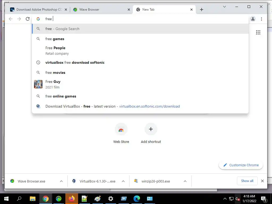This screenshot has width=272, height=204.
Task: Select the 'Free Guy' 2021 film suggestion
Action: pyautogui.click(x=140, y=84)
